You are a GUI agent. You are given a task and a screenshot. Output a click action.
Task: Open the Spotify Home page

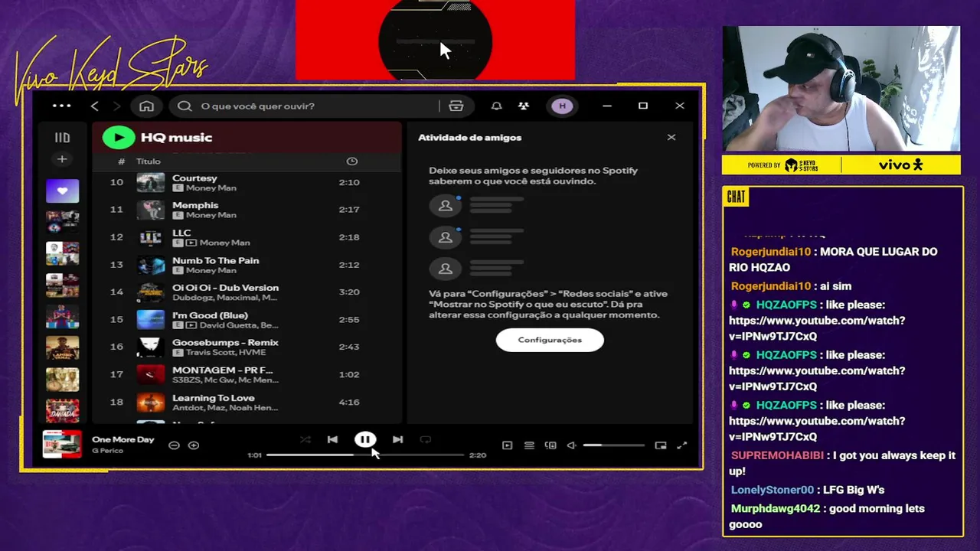tap(147, 106)
